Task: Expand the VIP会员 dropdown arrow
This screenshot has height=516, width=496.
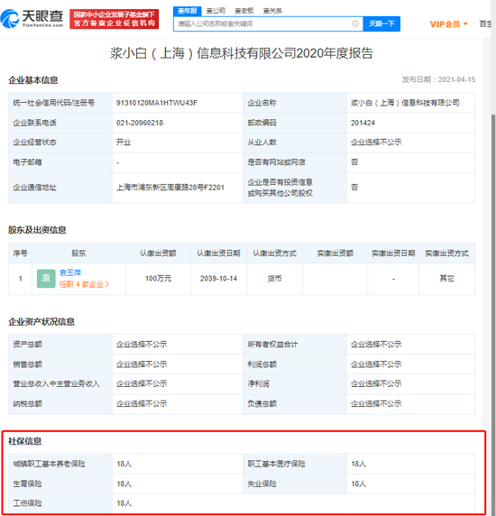Action: point(465,24)
